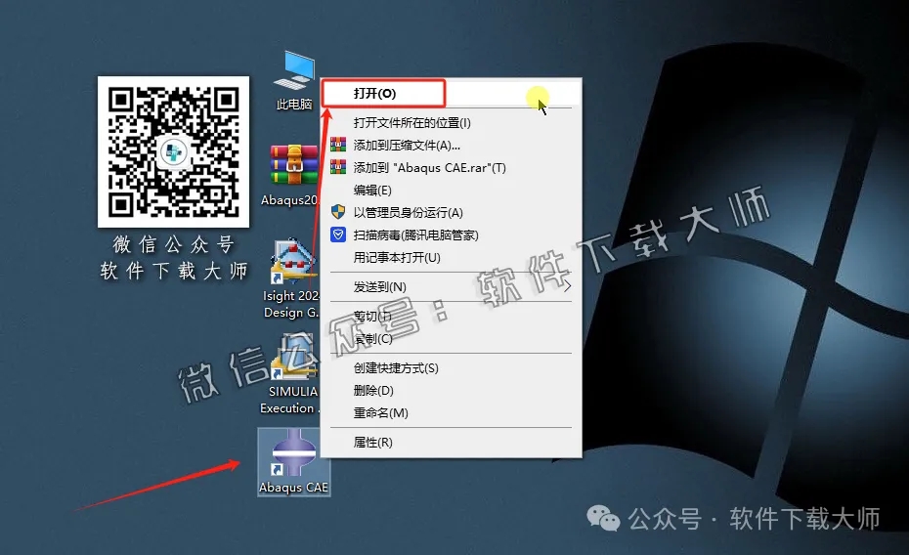This screenshot has width=909, height=555.
Task: Expand the 发送到(N) submenu arrow
Action: 568,286
